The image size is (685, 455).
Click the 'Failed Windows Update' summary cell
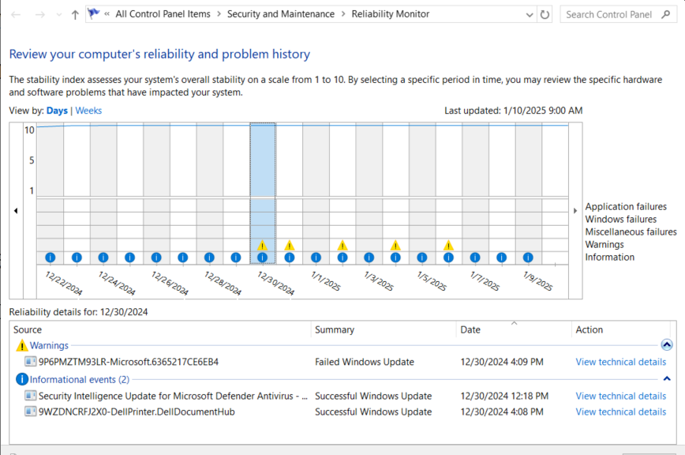pos(365,362)
